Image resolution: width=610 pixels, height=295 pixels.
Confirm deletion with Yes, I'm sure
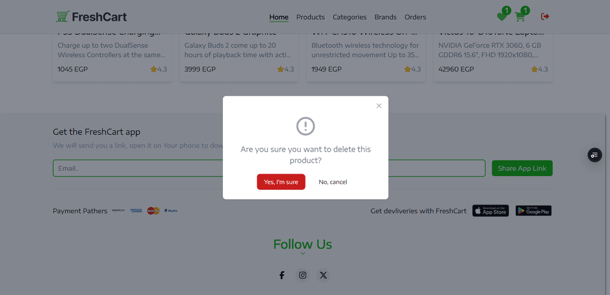[281, 181]
